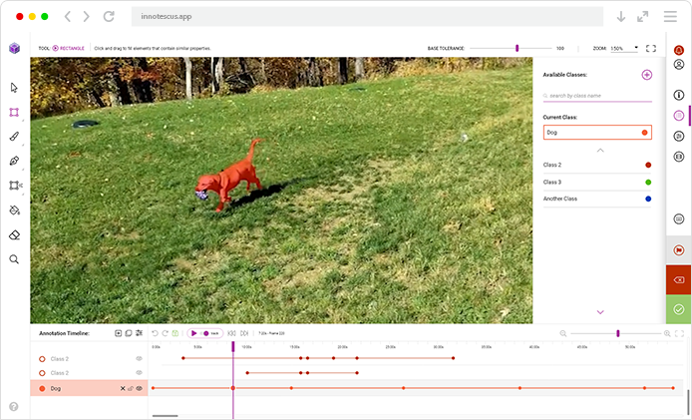Open the info icon in right sidebar
This screenshot has height=420, width=692.
click(x=679, y=95)
